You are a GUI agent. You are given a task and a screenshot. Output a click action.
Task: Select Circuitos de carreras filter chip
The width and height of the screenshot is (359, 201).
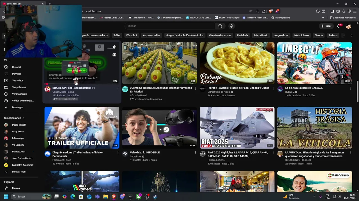click(220, 35)
